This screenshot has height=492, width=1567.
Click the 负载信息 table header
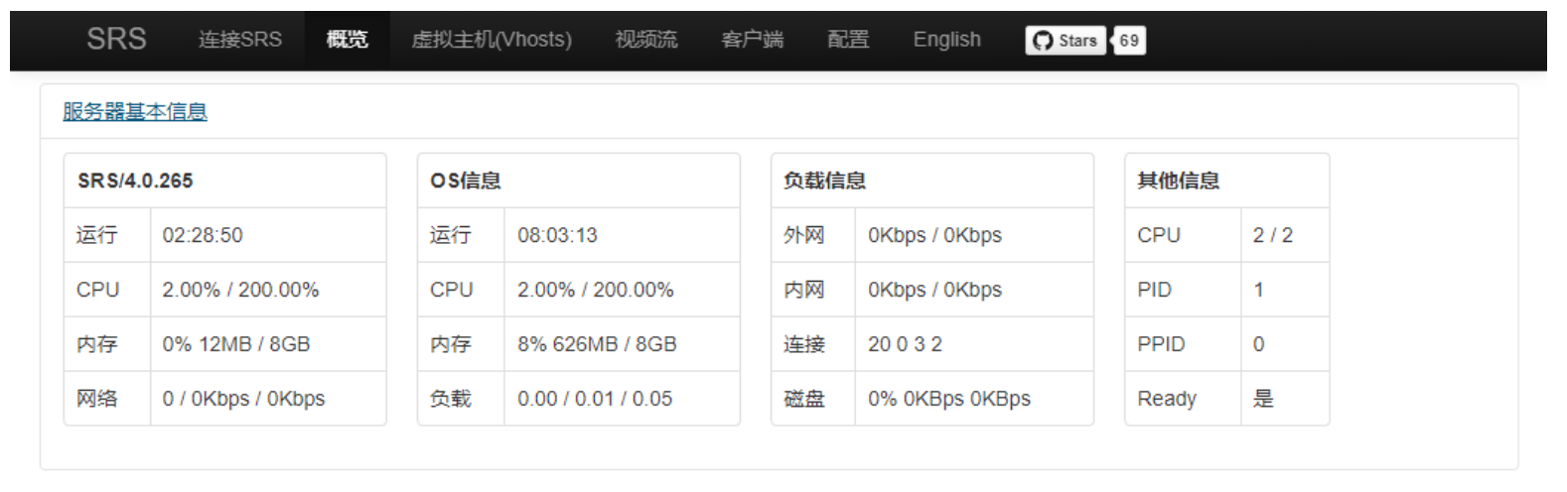point(824,181)
